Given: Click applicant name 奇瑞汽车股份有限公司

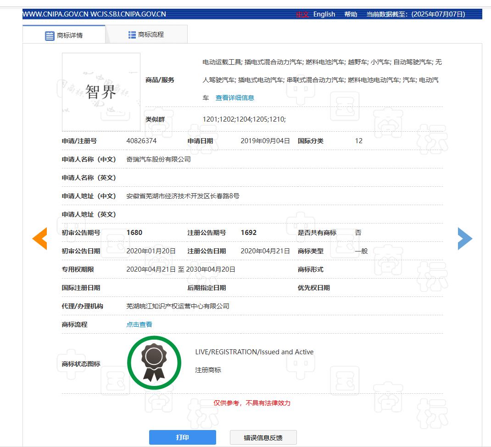Looking at the screenshot, I should (158, 159).
